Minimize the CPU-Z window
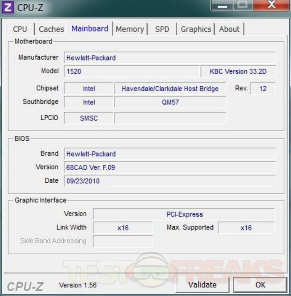Screen dimensions: 291x296 click(223, 5)
